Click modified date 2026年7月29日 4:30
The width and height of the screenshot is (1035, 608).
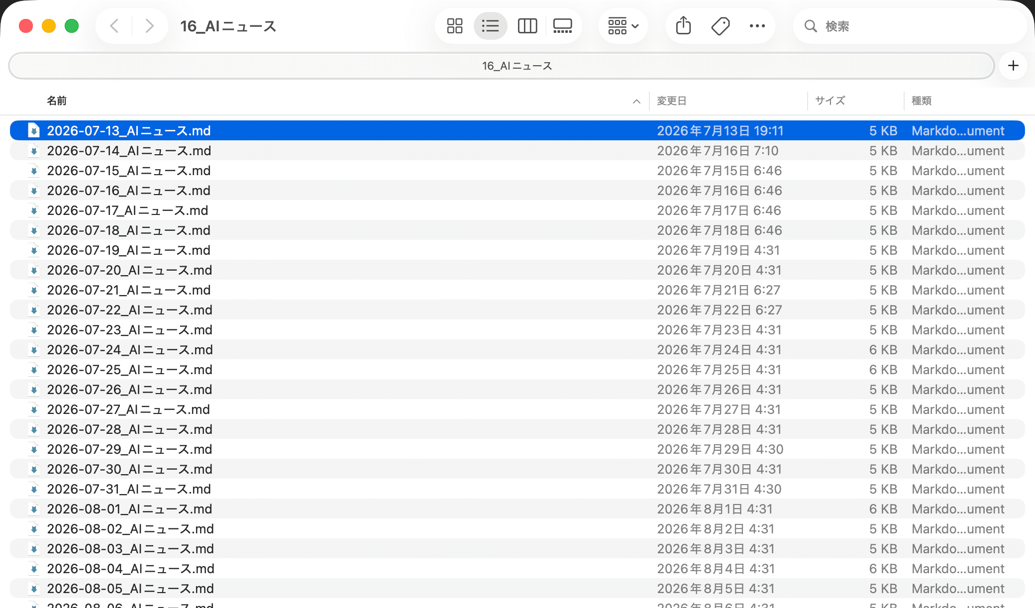720,449
